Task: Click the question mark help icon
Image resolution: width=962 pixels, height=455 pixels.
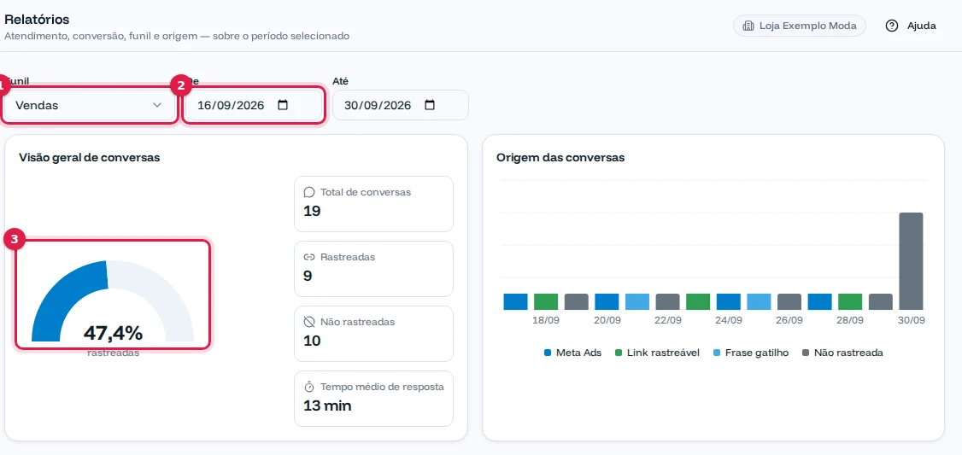Action: [892, 26]
